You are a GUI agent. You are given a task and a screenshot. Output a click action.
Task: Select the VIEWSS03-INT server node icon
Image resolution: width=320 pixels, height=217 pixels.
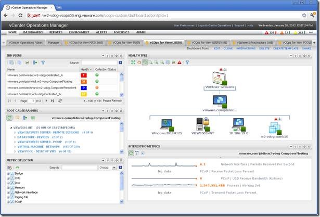202,124
